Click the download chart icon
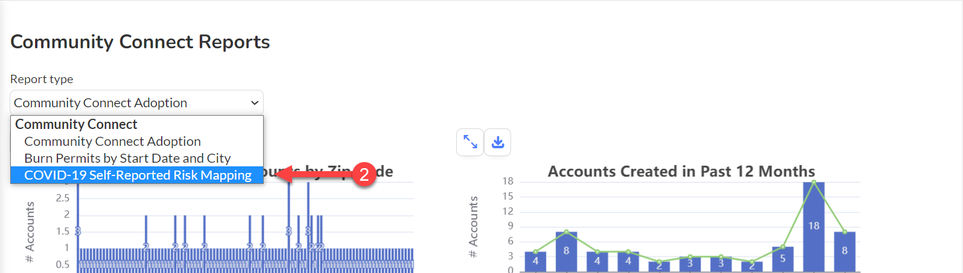963x273 pixels. point(498,142)
